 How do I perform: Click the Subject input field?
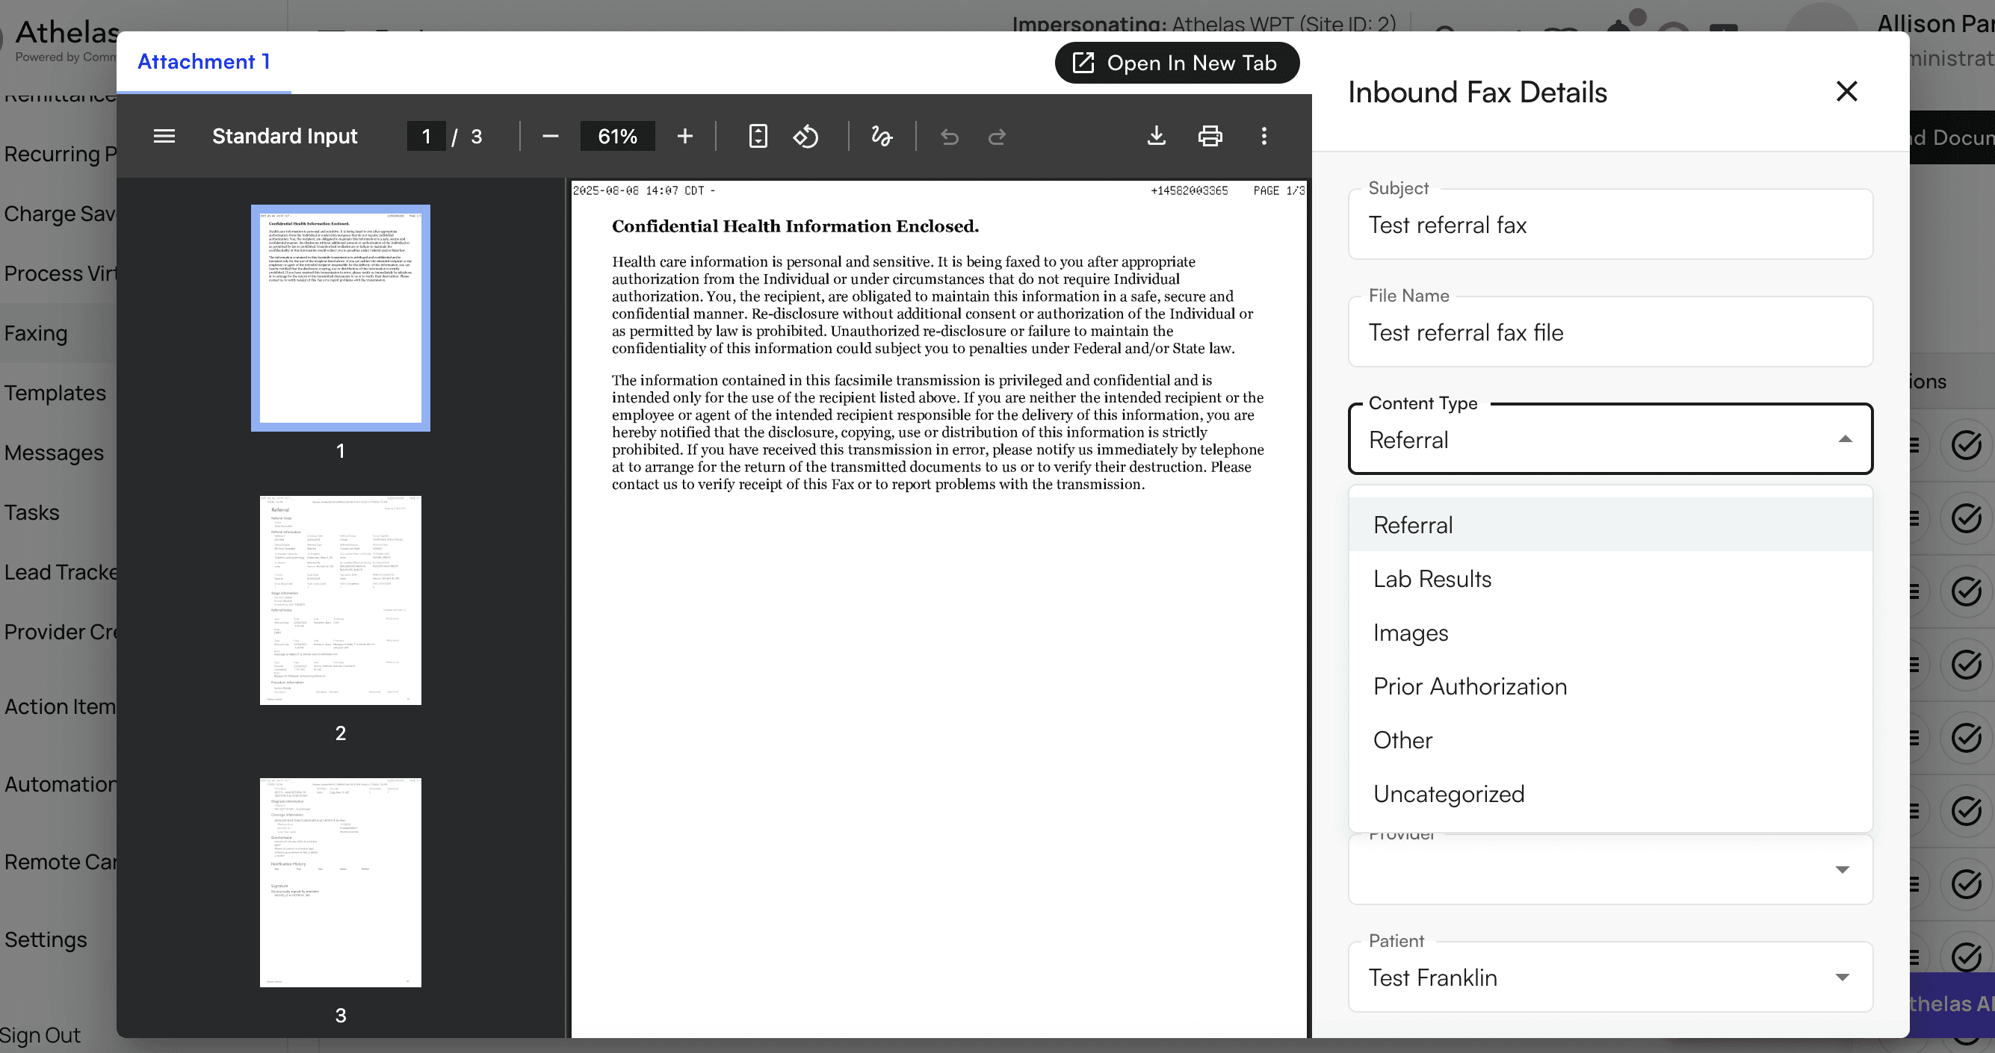(x=1609, y=226)
